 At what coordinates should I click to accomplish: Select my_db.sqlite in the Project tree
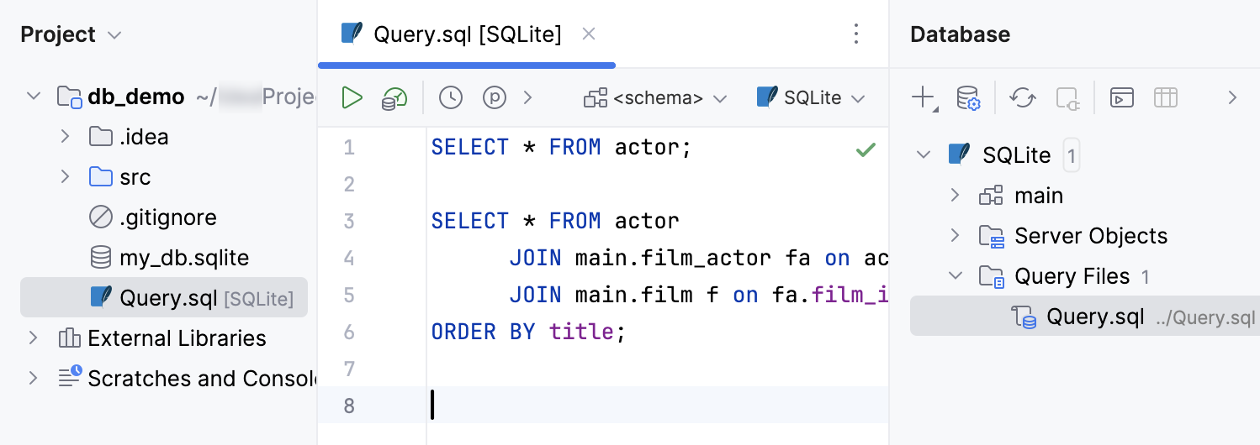pos(183,258)
